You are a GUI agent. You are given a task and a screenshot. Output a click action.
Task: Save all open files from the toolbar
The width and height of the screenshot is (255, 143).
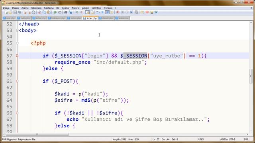pos(20,12)
